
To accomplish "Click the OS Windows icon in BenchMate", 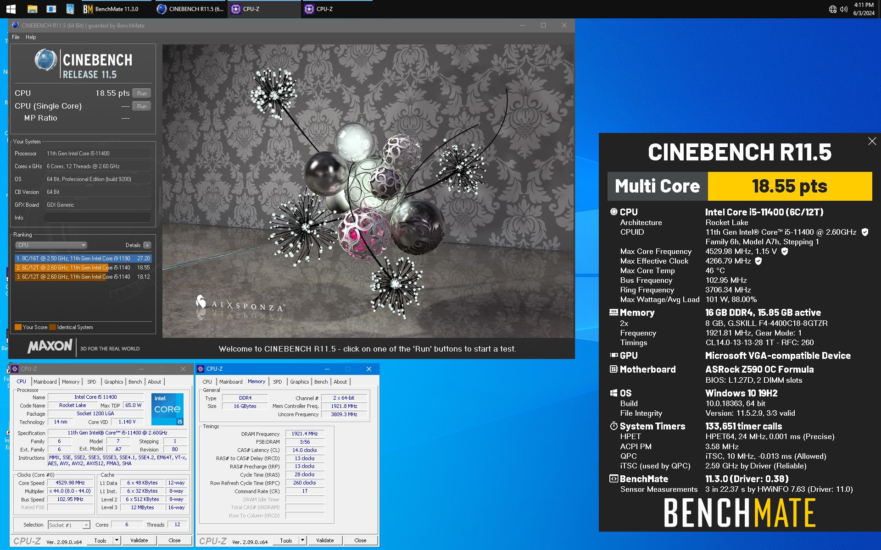I will point(613,393).
